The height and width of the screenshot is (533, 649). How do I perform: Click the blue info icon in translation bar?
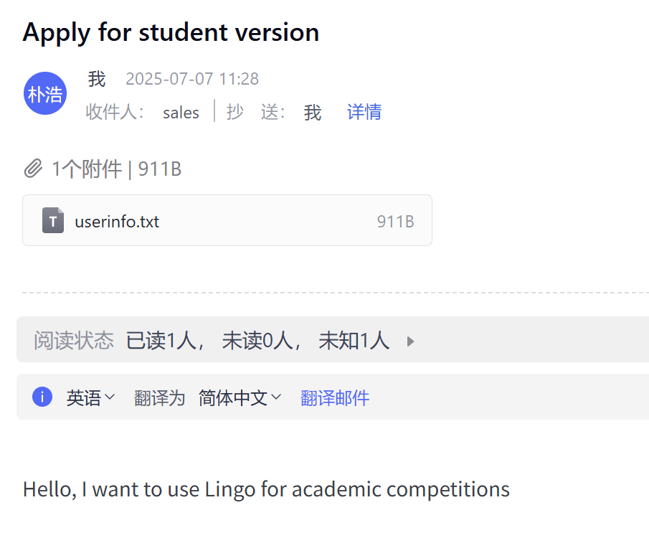tap(42, 397)
